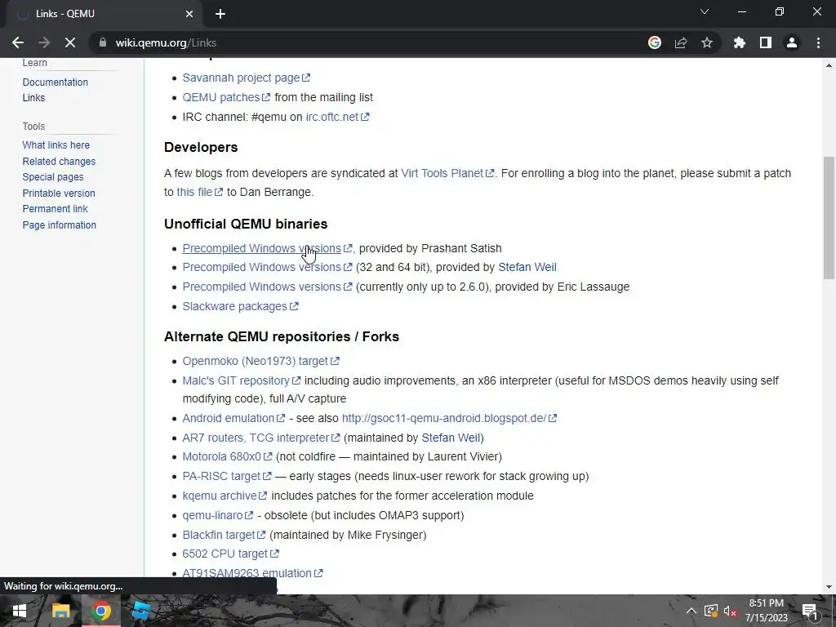Open the Motorola 680x0 link
The height and width of the screenshot is (627, 836).
point(227,457)
